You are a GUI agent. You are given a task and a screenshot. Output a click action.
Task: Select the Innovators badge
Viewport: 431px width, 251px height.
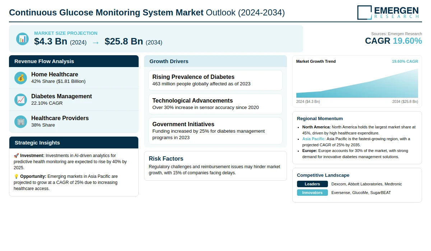[312, 193]
